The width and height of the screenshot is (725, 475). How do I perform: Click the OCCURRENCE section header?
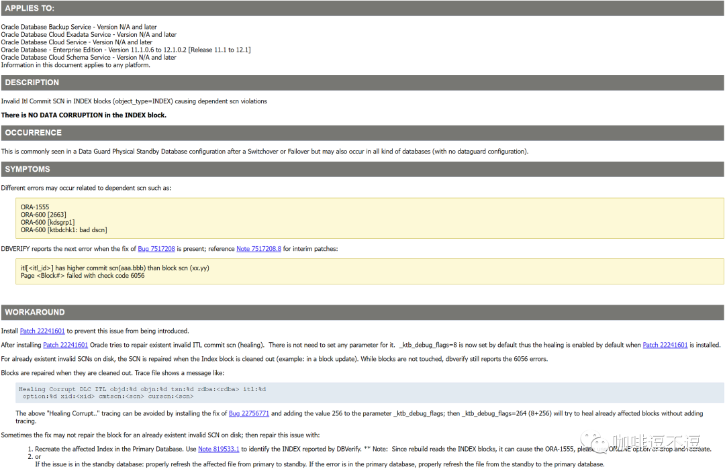coord(362,133)
